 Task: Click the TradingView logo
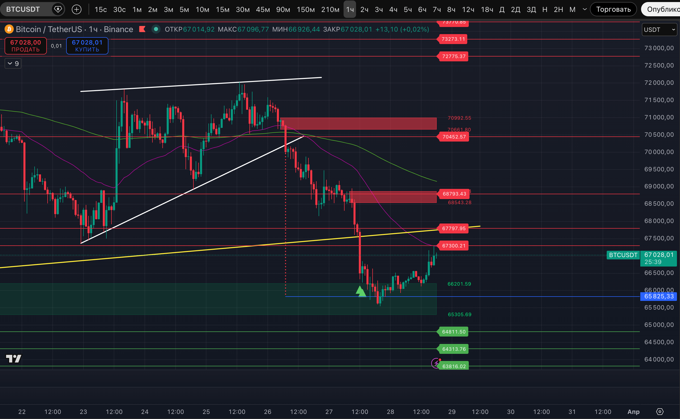[13, 359]
